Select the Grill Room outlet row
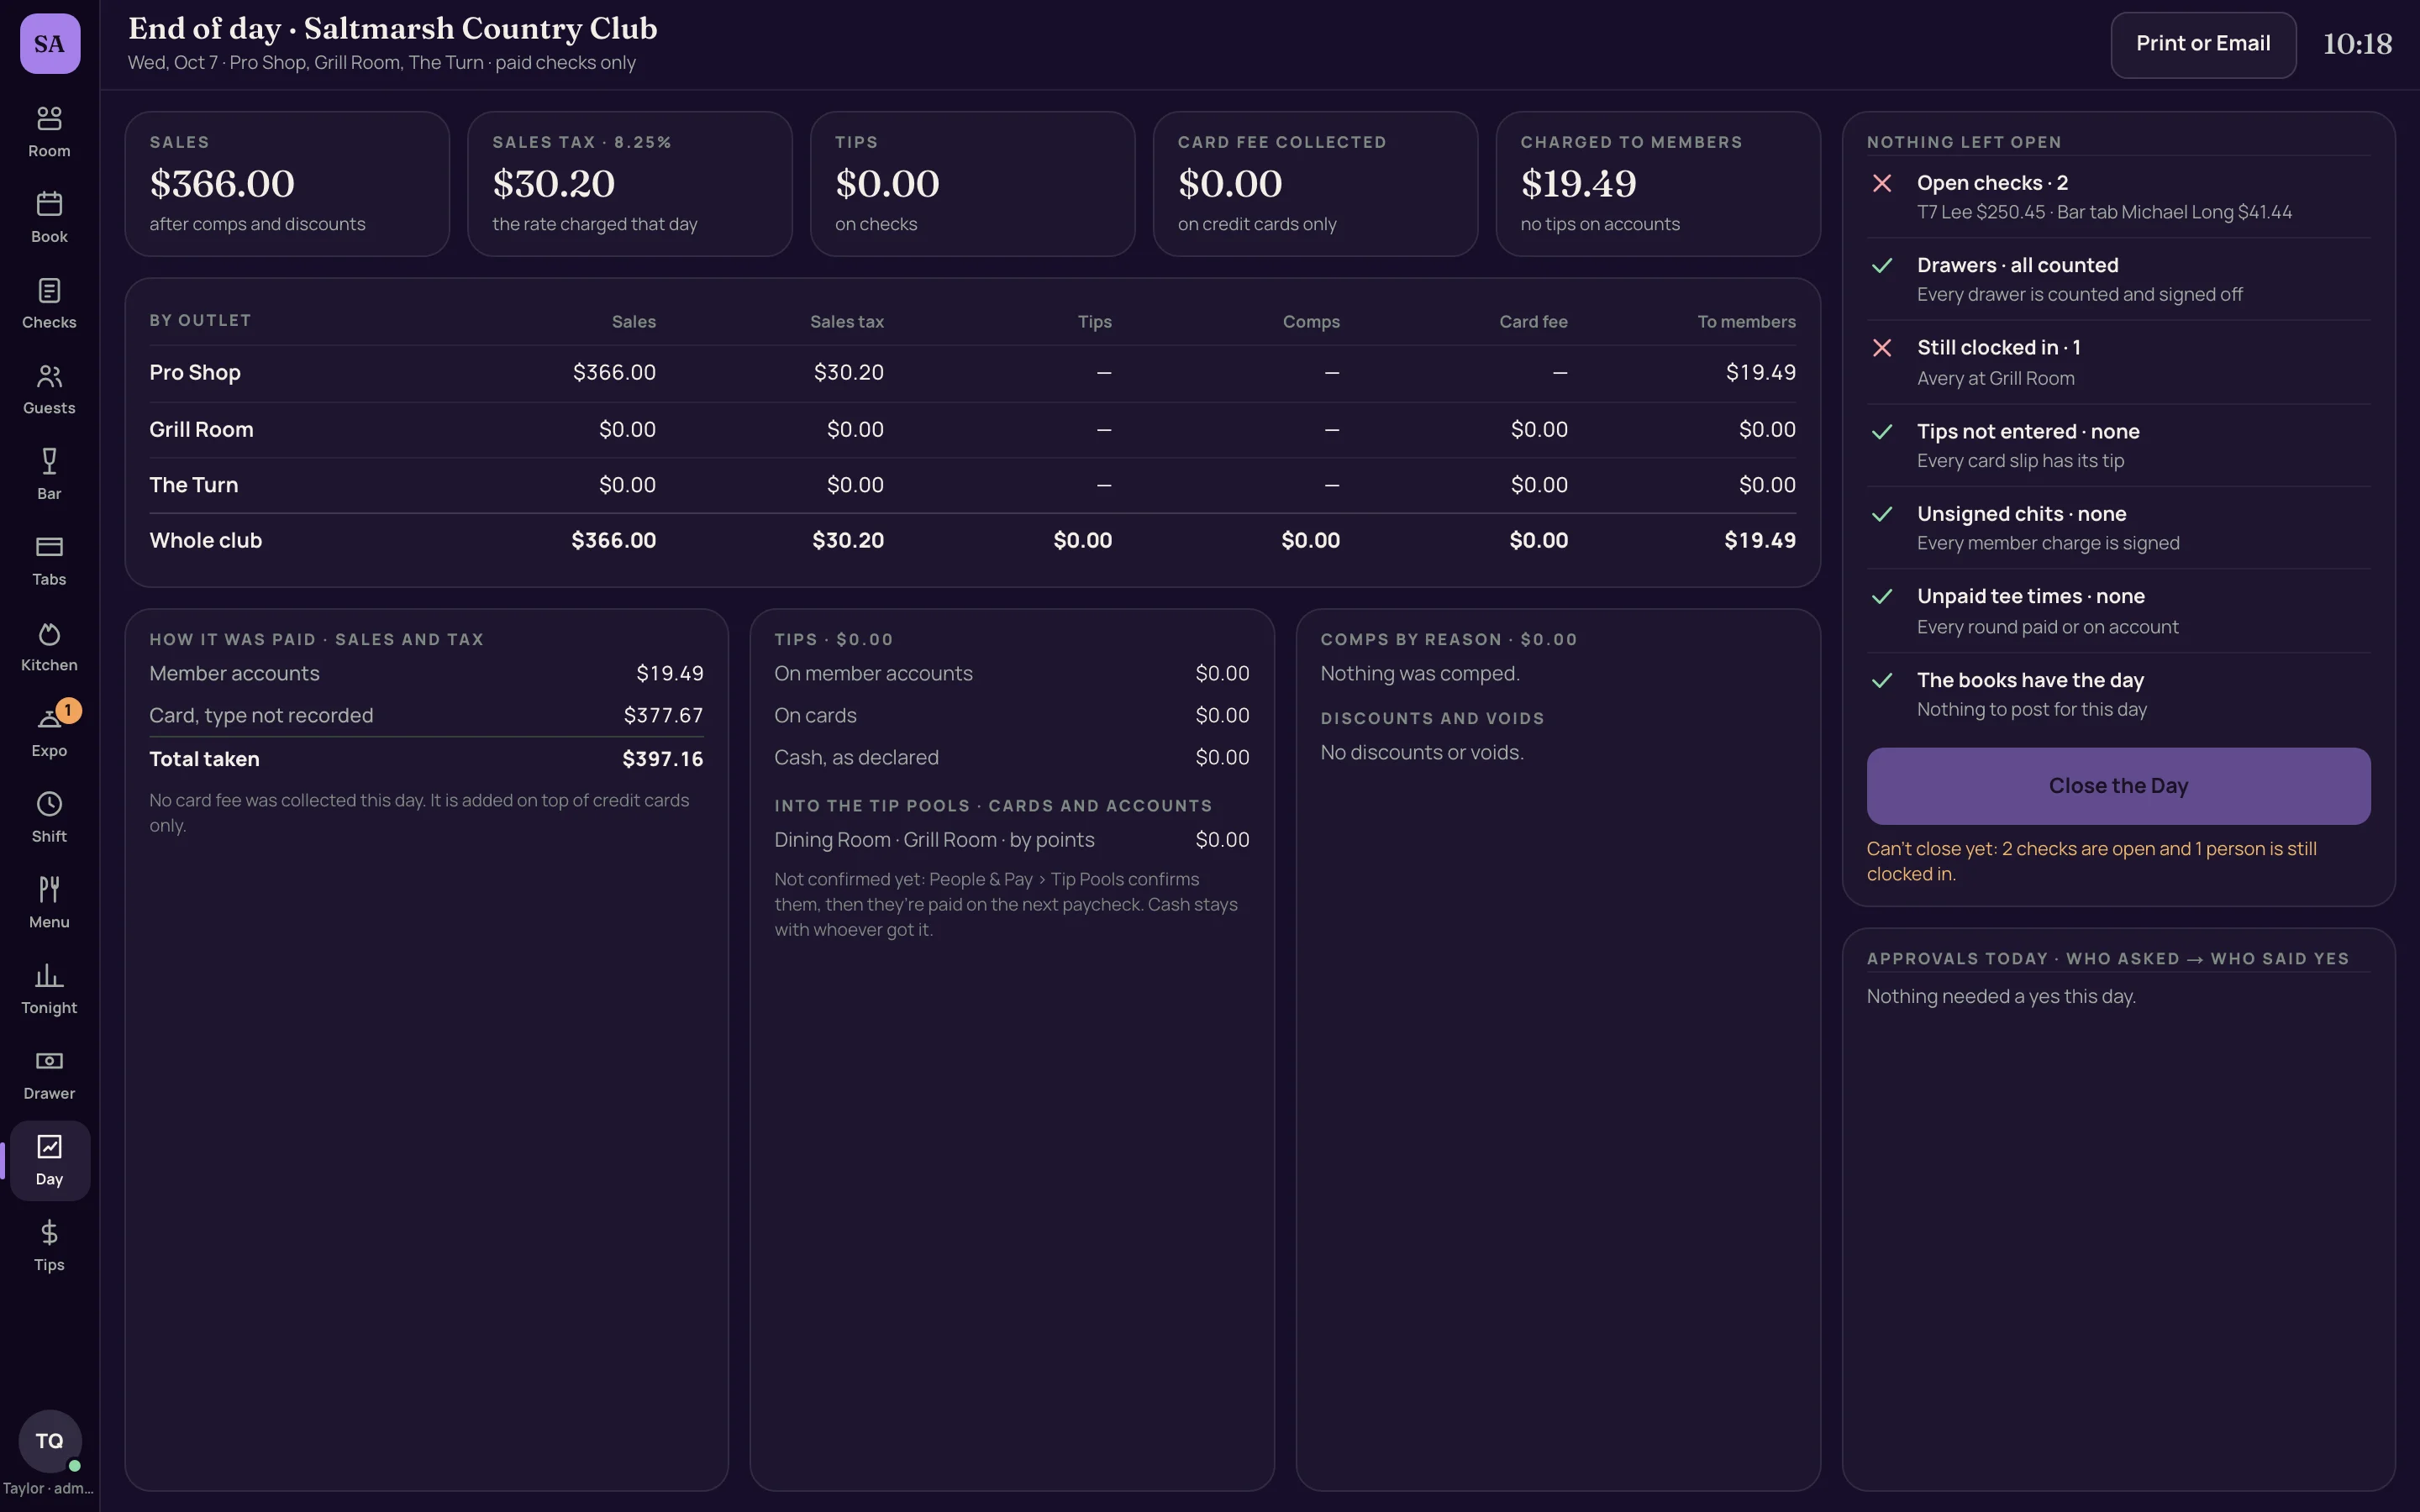The height and width of the screenshot is (1512, 2420). [x=972, y=430]
